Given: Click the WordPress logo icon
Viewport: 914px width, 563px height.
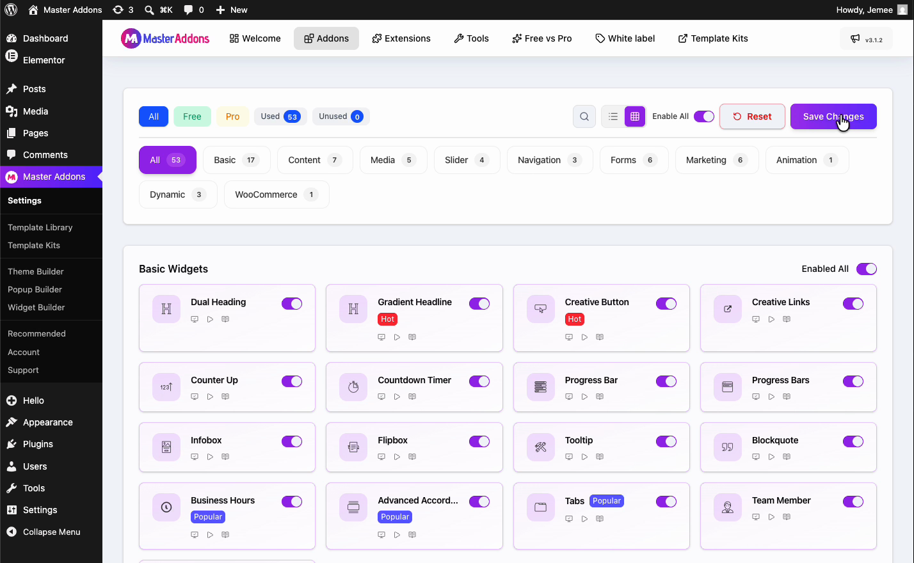Looking at the screenshot, I should click(x=11, y=10).
